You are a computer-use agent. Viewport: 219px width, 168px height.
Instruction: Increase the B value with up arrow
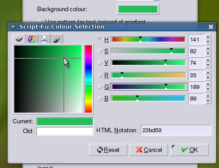point(208,96)
